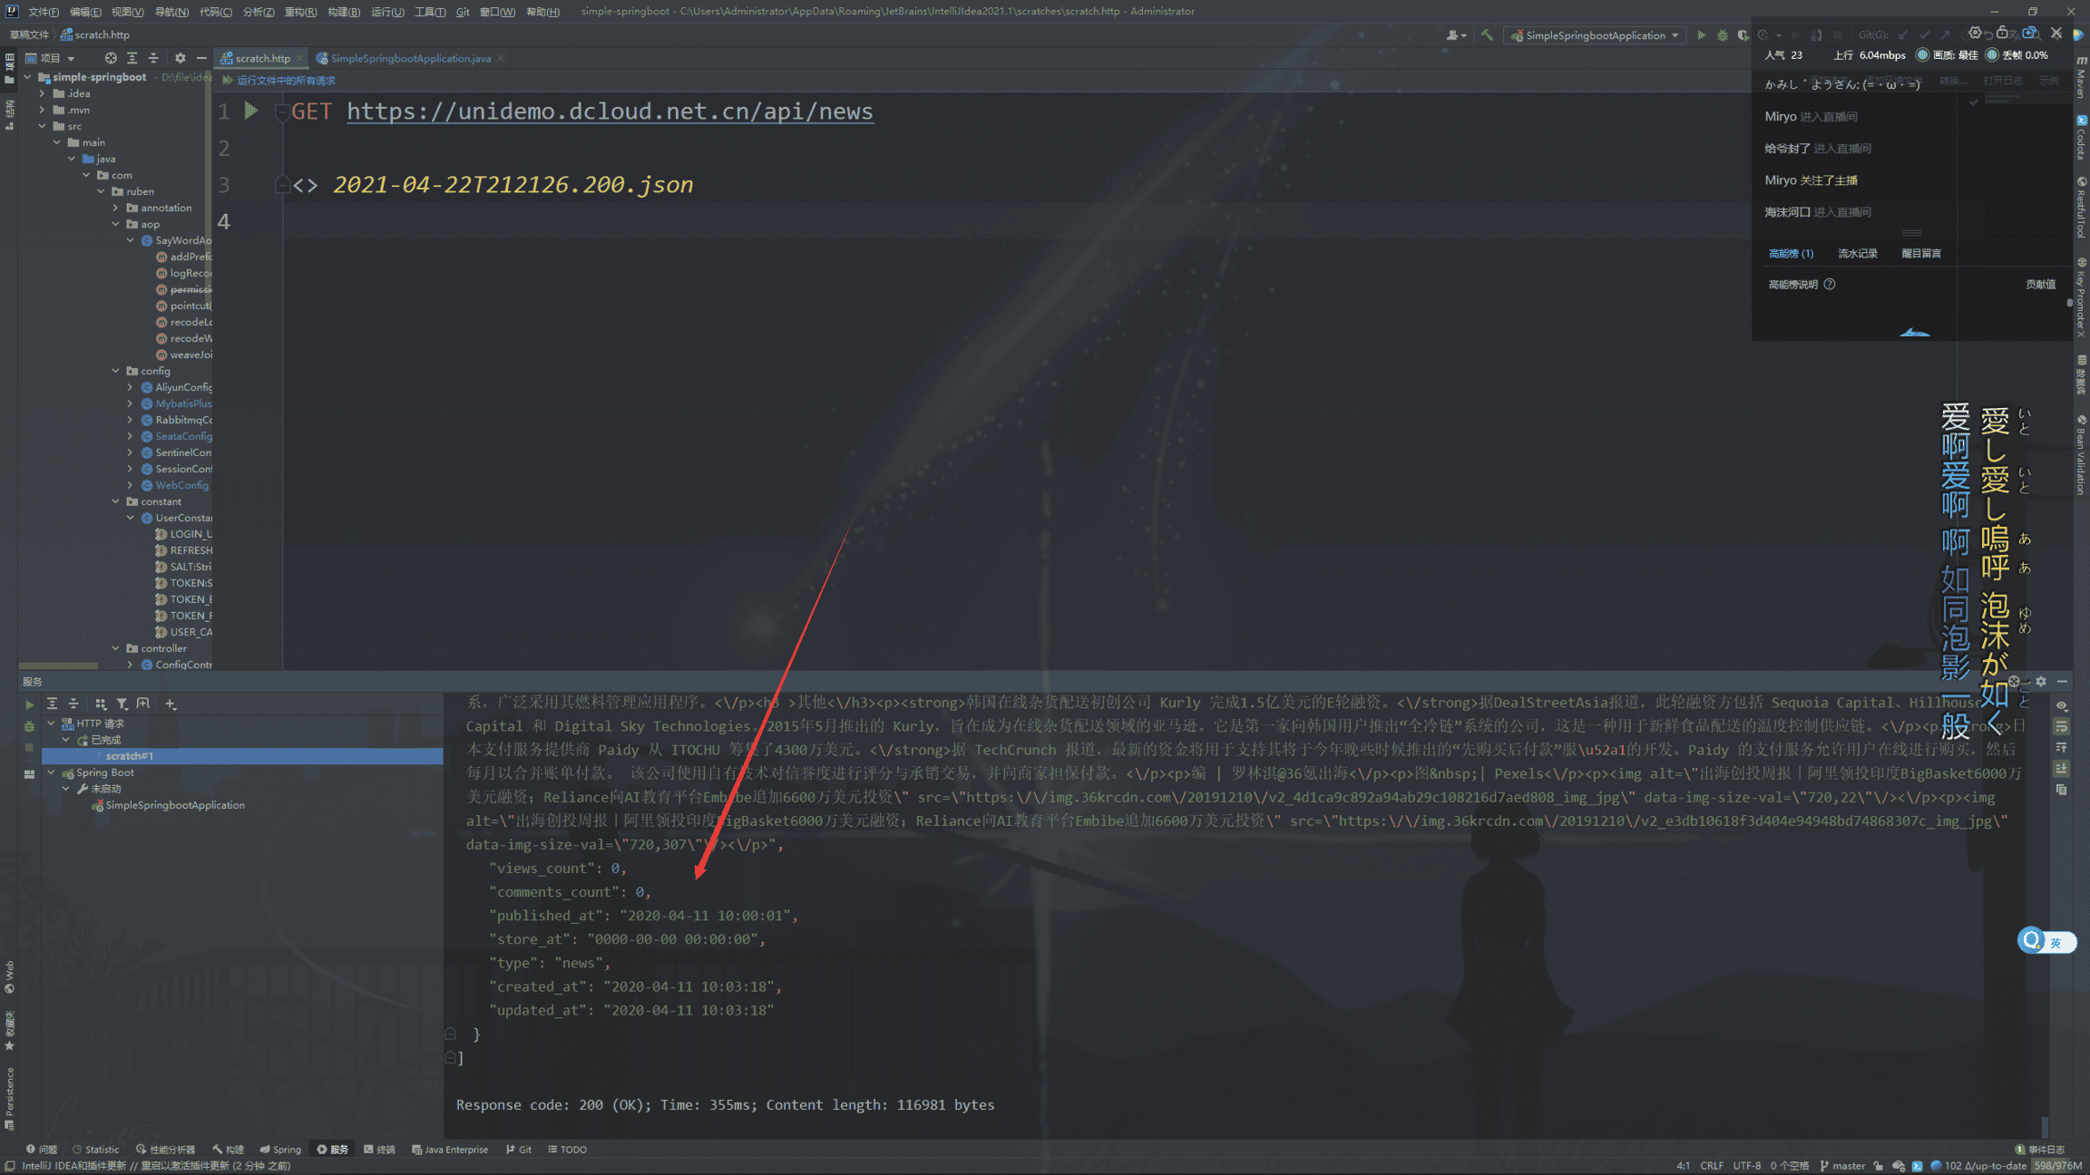Image resolution: width=2090 pixels, height=1175 pixels.
Task: Run the GET request via gutter arrow
Action: click(x=251, y=111)
